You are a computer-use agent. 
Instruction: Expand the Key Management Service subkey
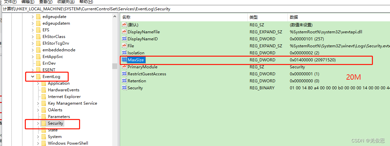[38, 103]
